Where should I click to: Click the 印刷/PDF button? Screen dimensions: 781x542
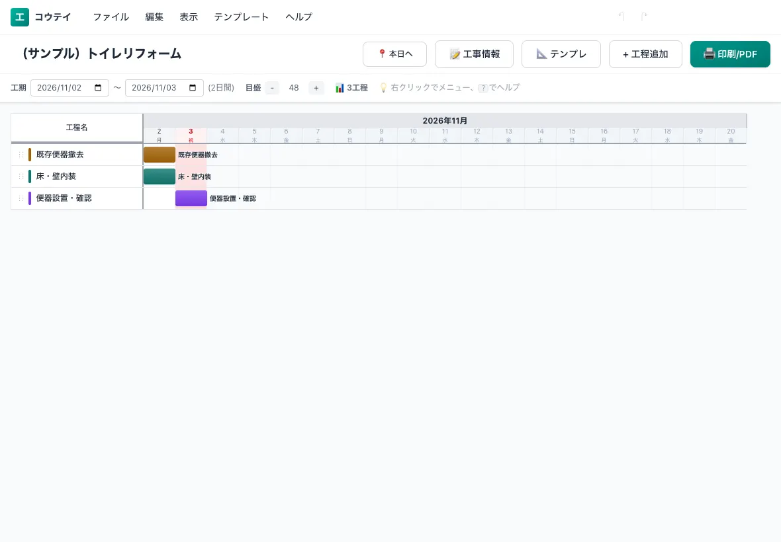pos(730,54)
